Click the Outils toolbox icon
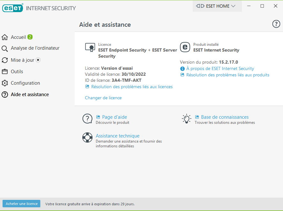This screenshot has width=283, height=211. point(5,72)
